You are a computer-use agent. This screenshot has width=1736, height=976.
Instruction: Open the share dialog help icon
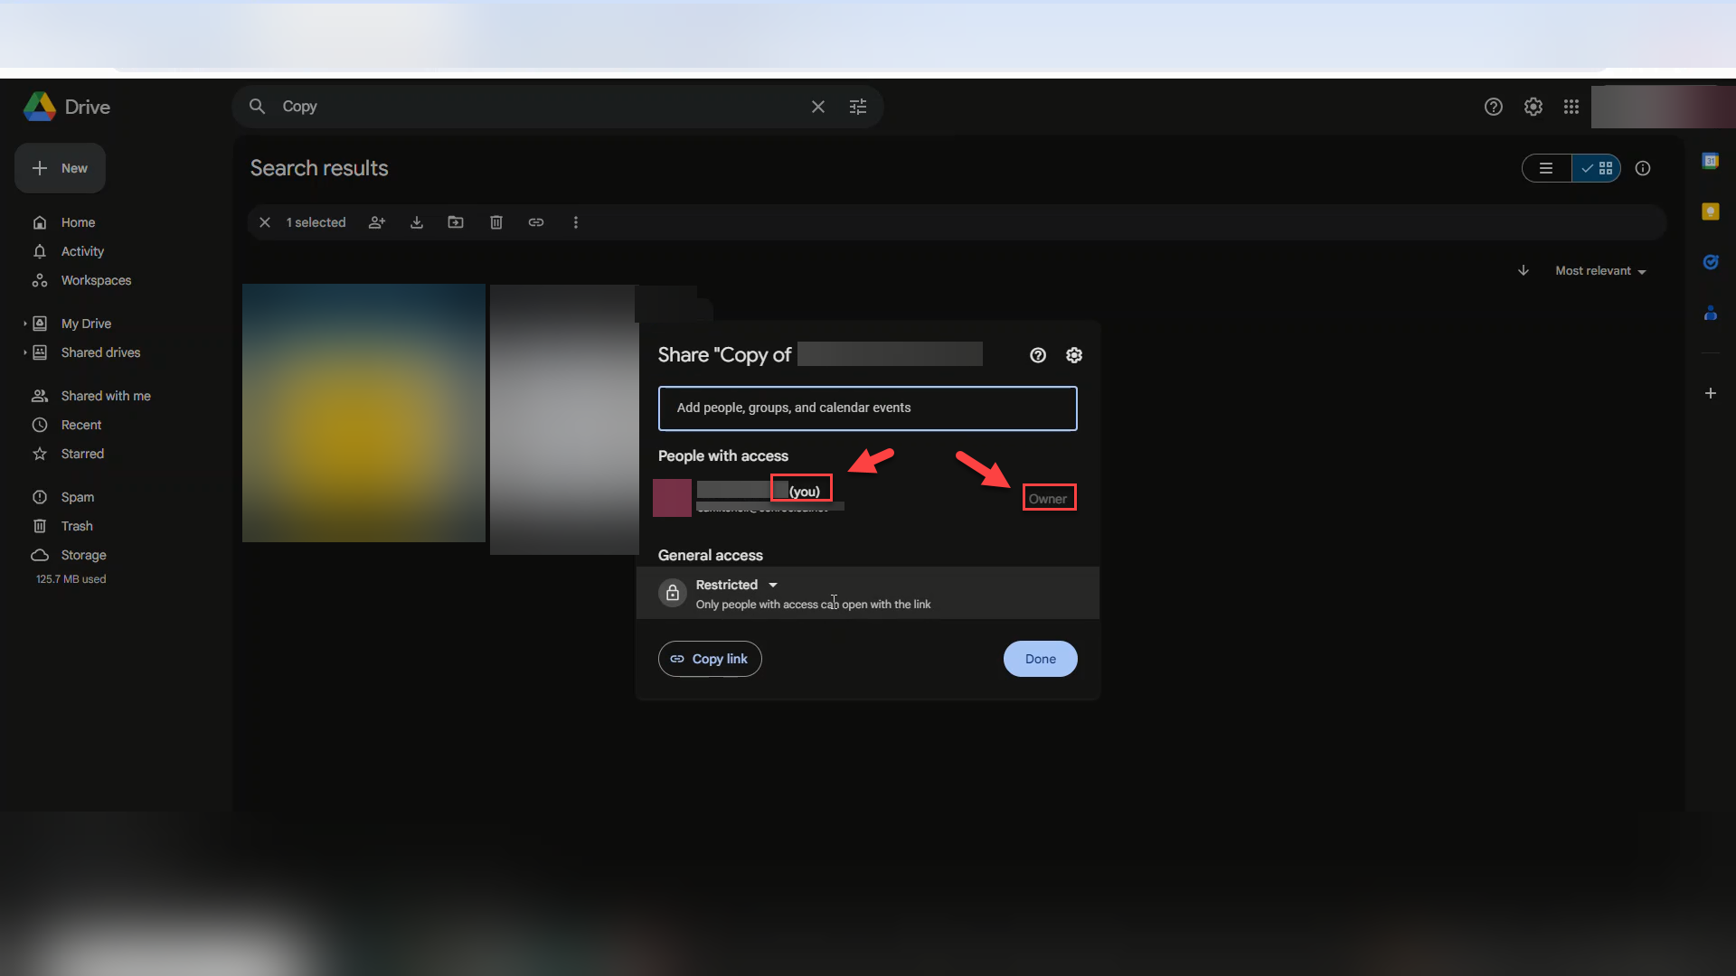click(x=1037, y=355)
